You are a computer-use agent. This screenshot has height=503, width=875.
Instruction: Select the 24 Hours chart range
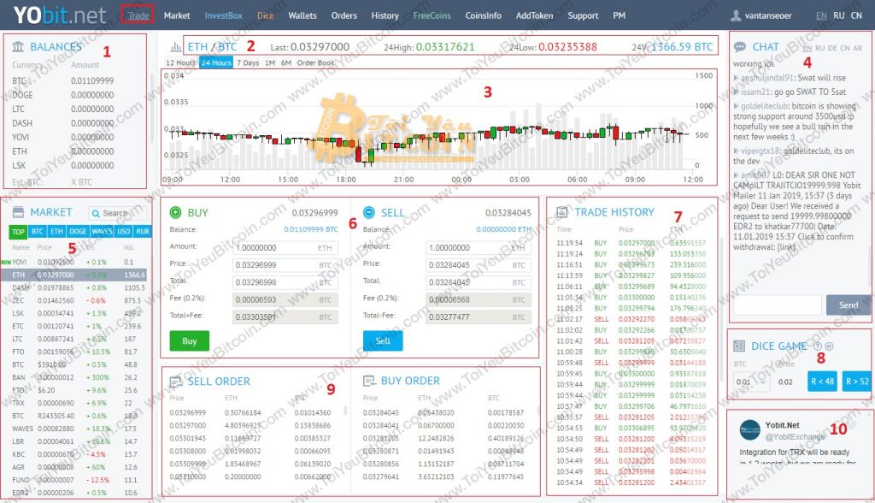[x=216, y=62]
